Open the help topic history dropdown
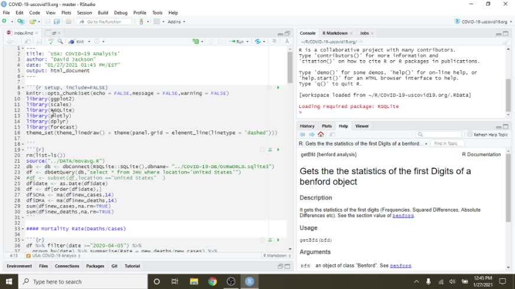The width and height of the screenshot is (515, 289). pyautogui.click(x=426, y=144)
